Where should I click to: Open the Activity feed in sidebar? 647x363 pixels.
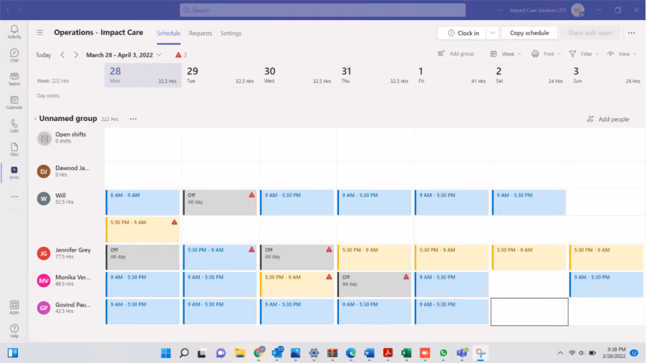[14, 32]
